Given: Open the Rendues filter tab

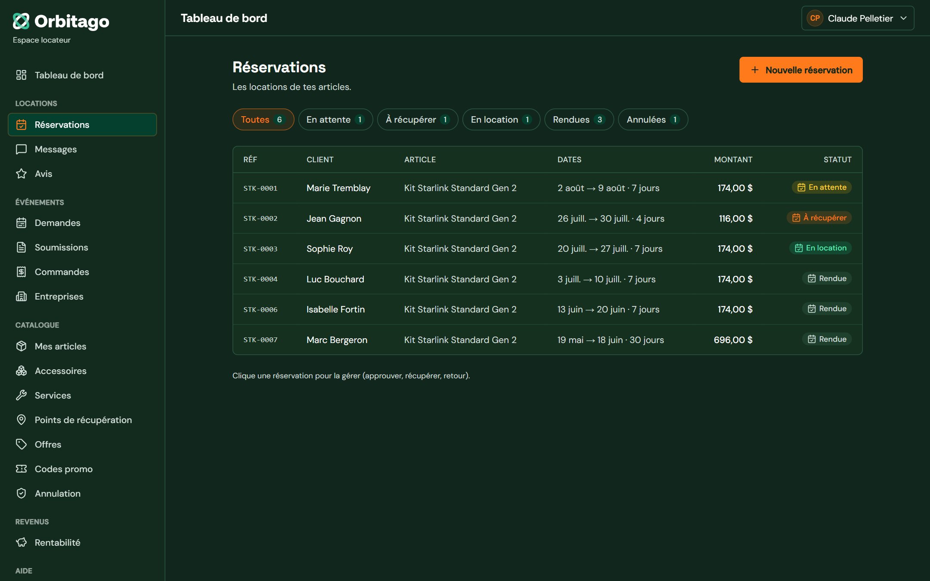Looking at the screenshot, I should point(579,120).
